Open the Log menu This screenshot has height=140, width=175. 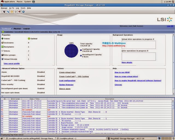[x=17, y=8]
